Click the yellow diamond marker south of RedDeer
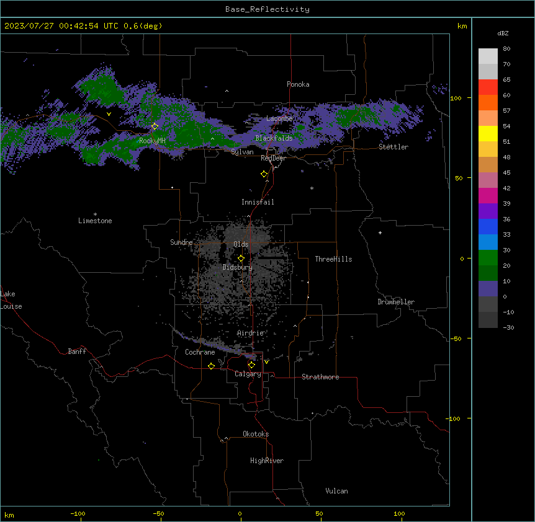Image resolution: width=535 pixels, height=522 pixels. (x=264, y=174)
